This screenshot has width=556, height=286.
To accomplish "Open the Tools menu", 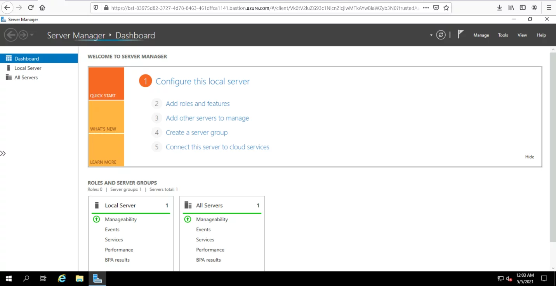I will pyautogui.click(x=503, y=35).
